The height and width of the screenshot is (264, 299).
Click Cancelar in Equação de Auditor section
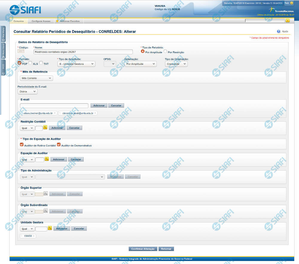76,159
